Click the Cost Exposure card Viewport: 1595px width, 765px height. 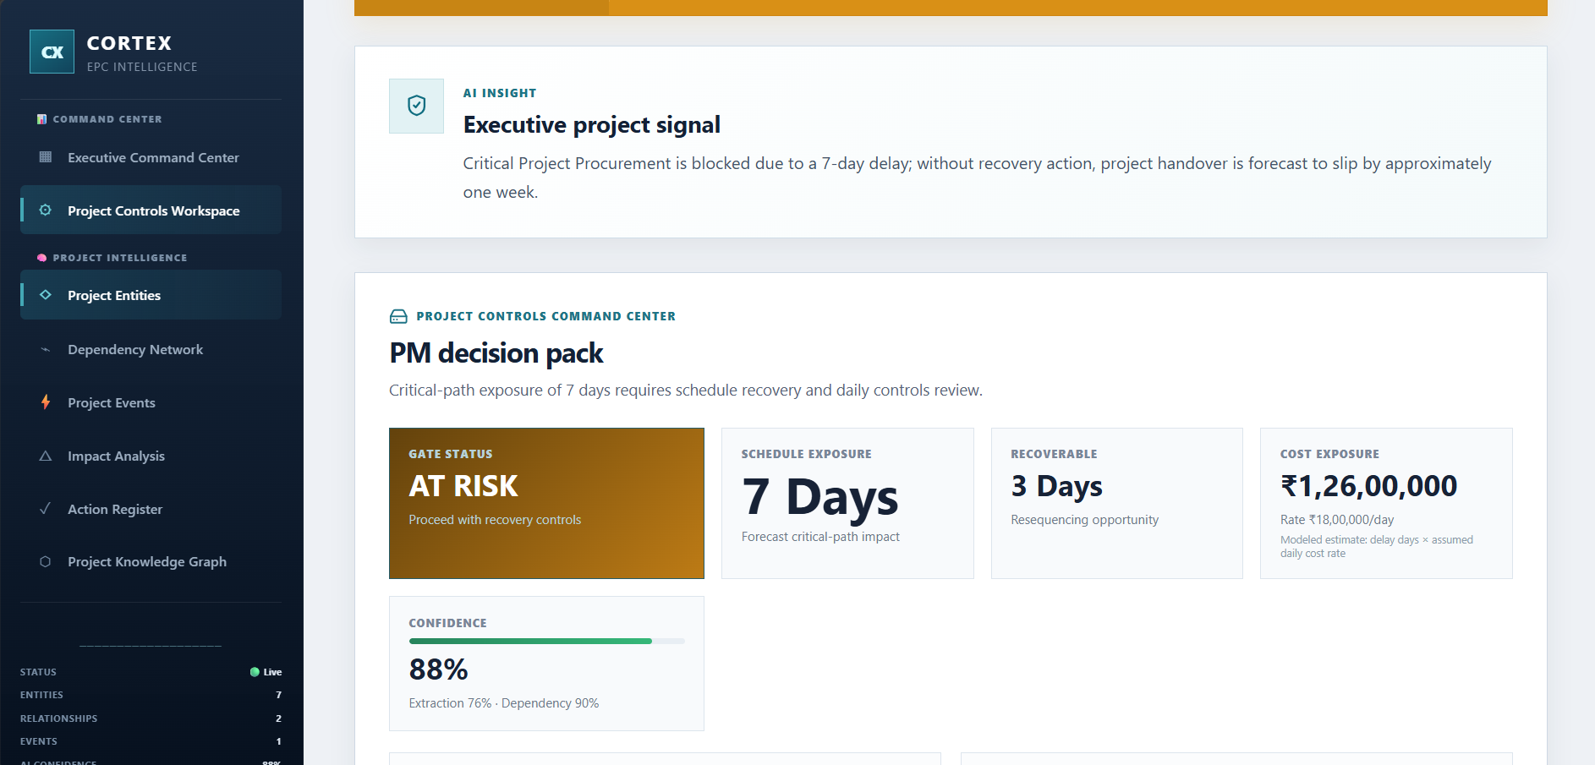pyautogui.click(x=1386, y=503)
